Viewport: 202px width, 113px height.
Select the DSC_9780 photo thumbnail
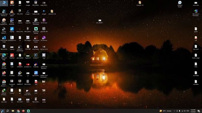pyautogui.click(x=20, y=12)
